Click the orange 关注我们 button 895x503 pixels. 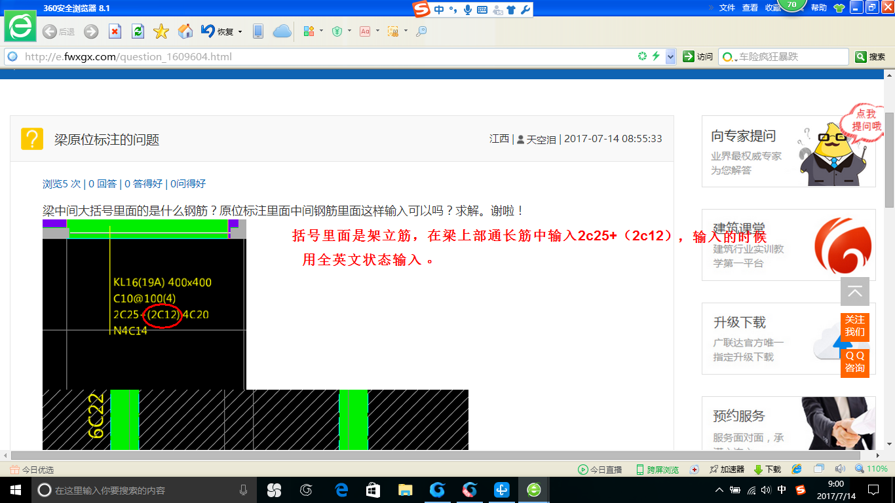click(855, 326)
